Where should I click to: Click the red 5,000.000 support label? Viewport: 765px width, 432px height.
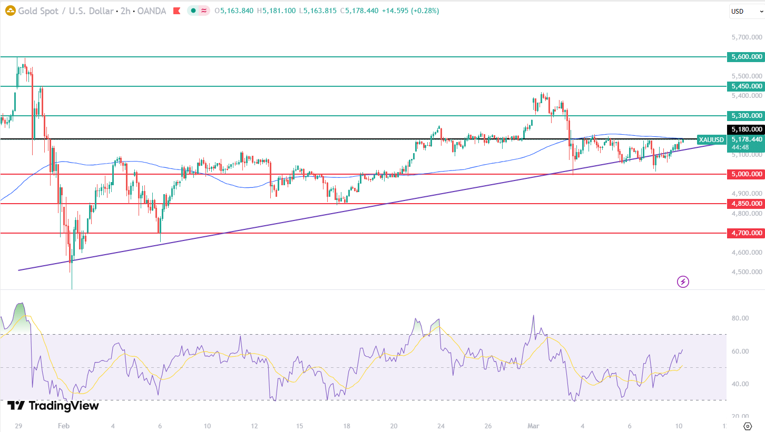(x=746, y=174)
